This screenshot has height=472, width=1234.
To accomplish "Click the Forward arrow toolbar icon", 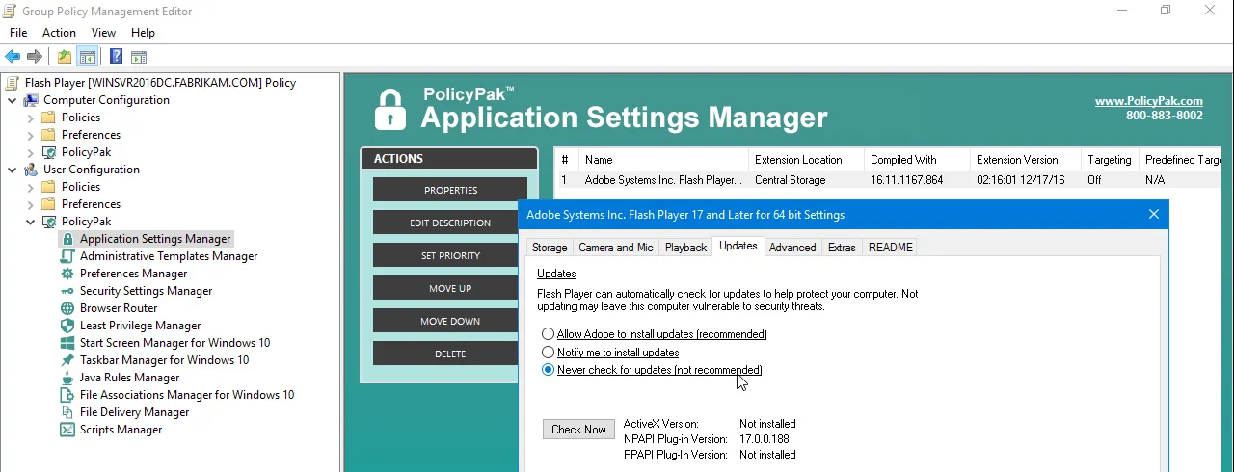I will [x=35, y=57].
